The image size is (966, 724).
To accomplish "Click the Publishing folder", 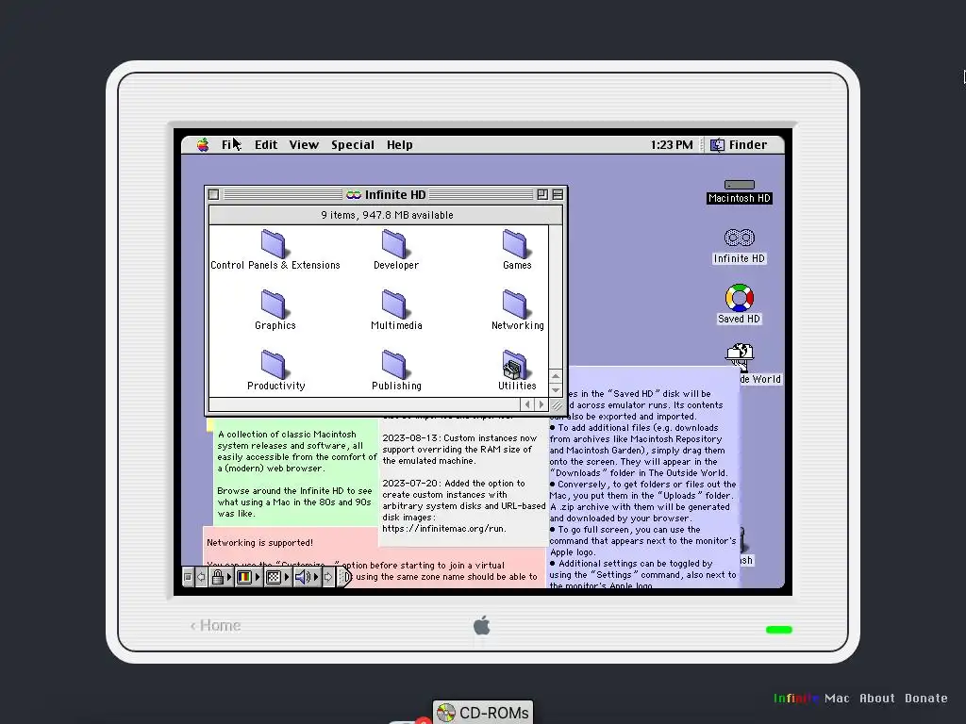I will click(x=394, y=365).
